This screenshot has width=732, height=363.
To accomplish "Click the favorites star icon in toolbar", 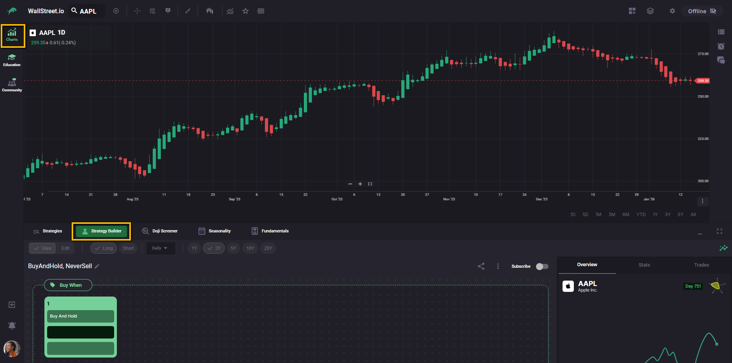I will [x=245, y=11].
